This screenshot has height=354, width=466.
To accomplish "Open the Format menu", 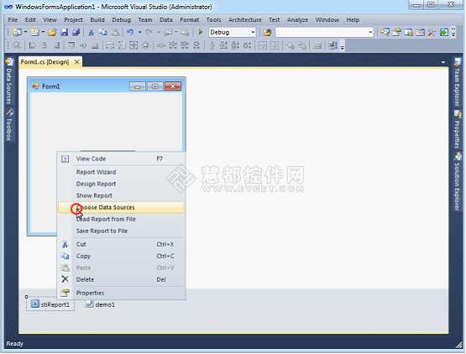I will (x=189, y=20).
